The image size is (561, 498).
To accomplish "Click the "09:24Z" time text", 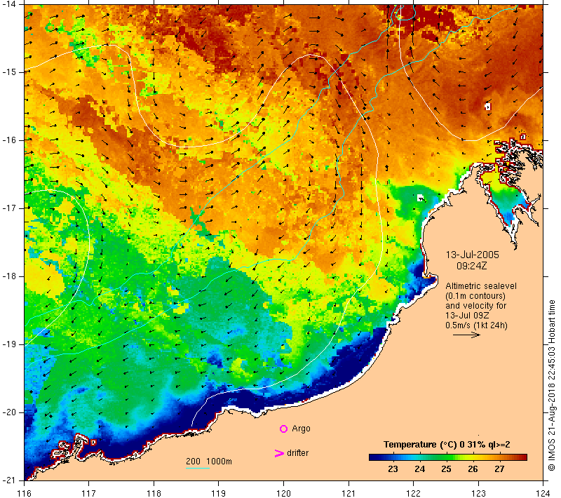I will (x=471, y=266).
